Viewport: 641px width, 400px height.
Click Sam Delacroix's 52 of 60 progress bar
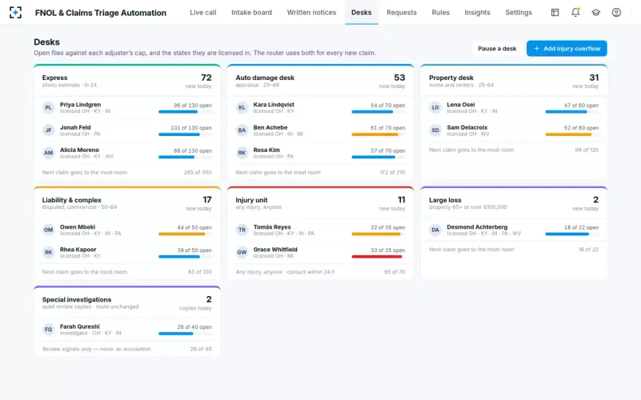[572, 134]
